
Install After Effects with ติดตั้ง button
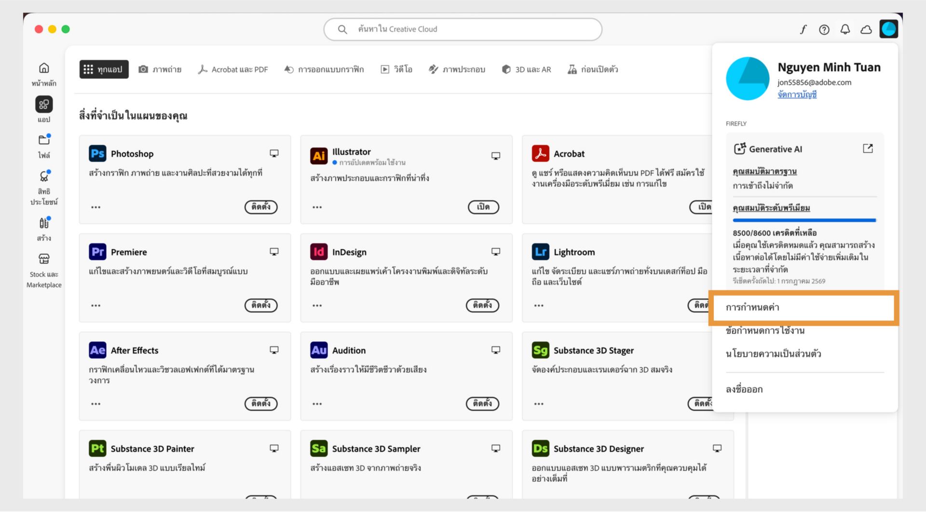click(261, 404)
